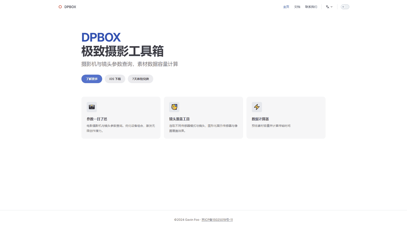Click the 了解更多 button

(92, 79)
